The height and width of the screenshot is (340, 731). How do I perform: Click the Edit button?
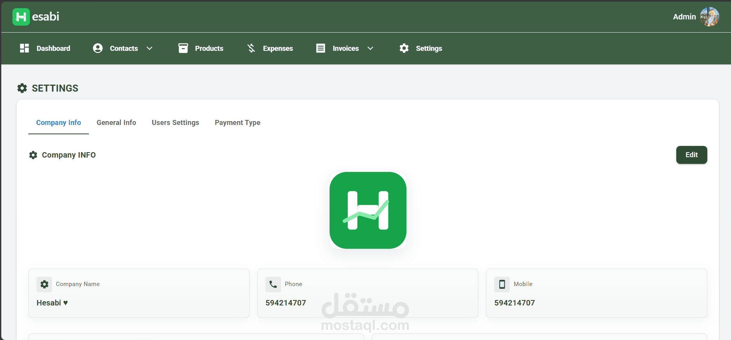[691, 155]
